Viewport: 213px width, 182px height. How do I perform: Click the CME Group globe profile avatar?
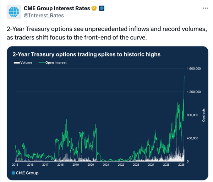13,12
